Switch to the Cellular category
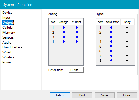Screen dimensions: 139x100 pyautogui.click(x=8, y=28)
